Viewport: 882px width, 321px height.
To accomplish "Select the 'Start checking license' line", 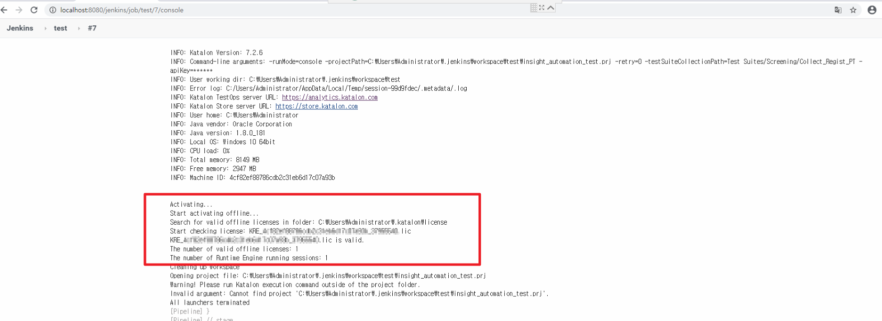I will click(x=290, y=232).
